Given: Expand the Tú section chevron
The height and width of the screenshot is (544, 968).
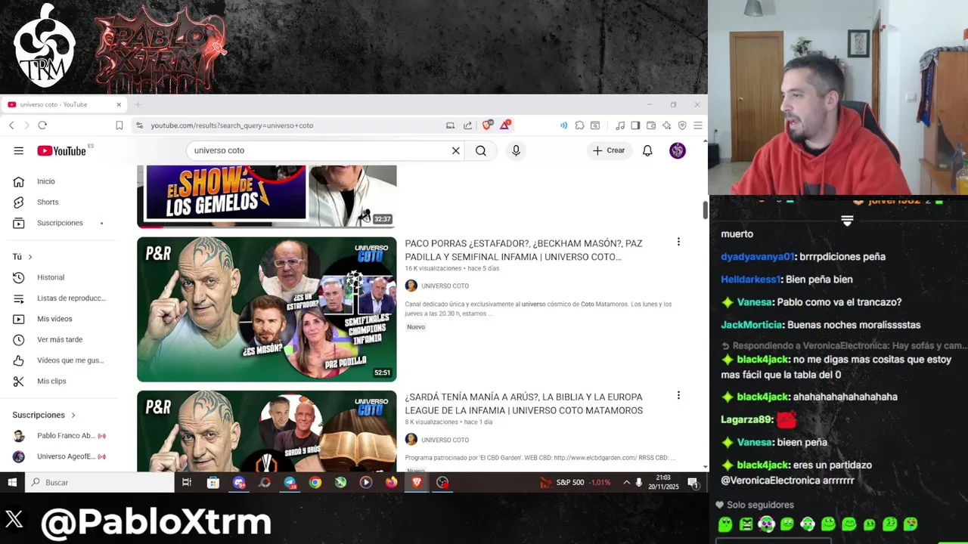Looking at the screenshot, I should [x=30, y=257].
